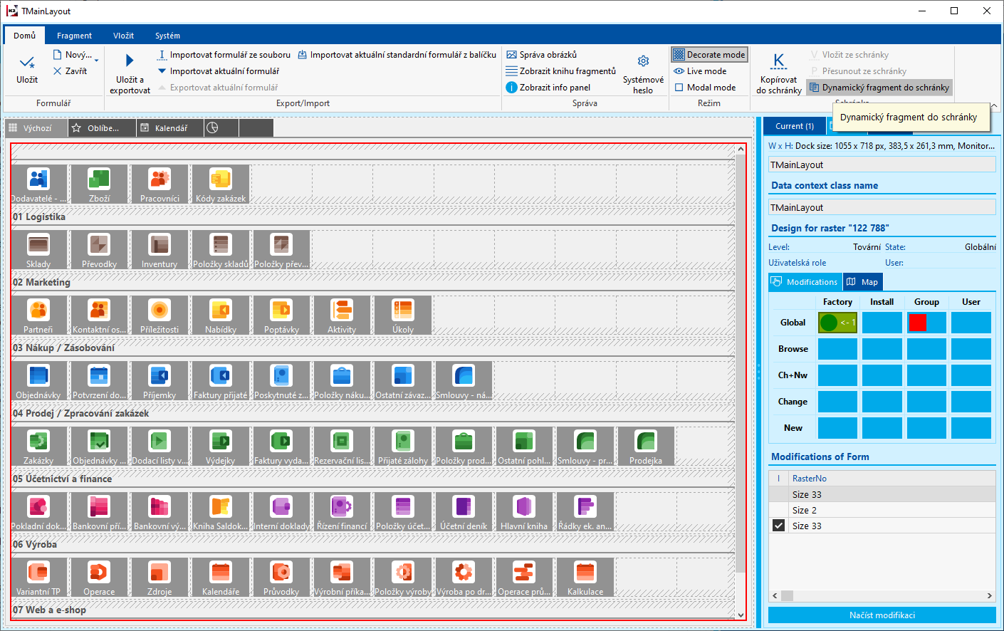Open Systémové heslo gear settings
This screenshot has width=1004, height=631.
click(x=643, y=72)
